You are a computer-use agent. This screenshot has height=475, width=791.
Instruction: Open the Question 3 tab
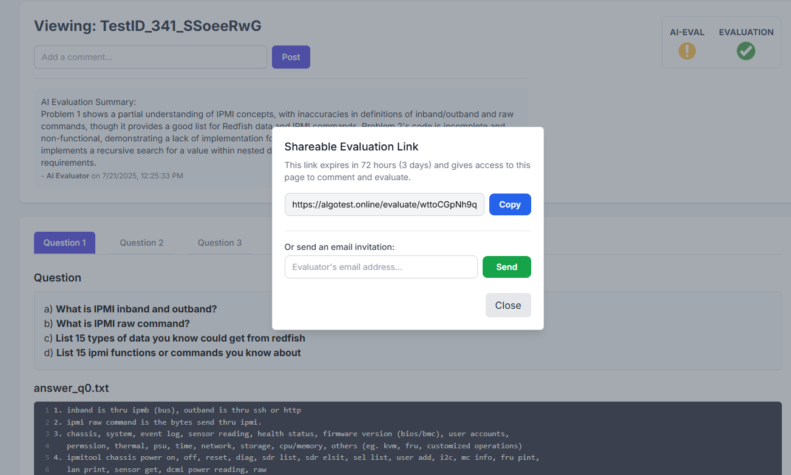click(219, 242)
